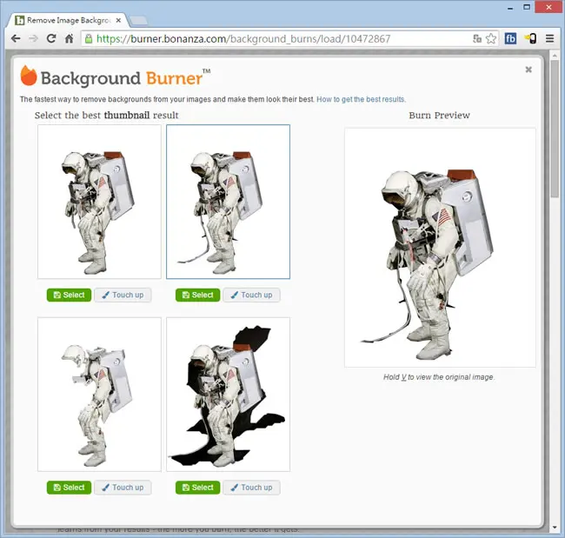The height and width of the screenshot is (538, 565).
Task: Close the Remove Image Background tab
Action: 118,21
